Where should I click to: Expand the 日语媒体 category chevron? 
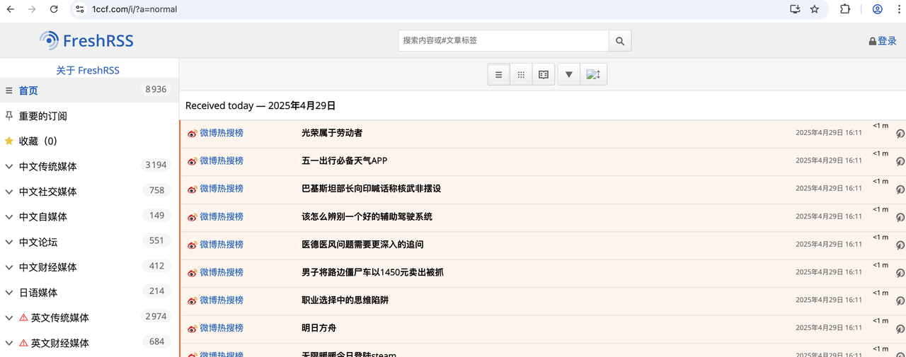pyautogui.click(x=9, y=293)
